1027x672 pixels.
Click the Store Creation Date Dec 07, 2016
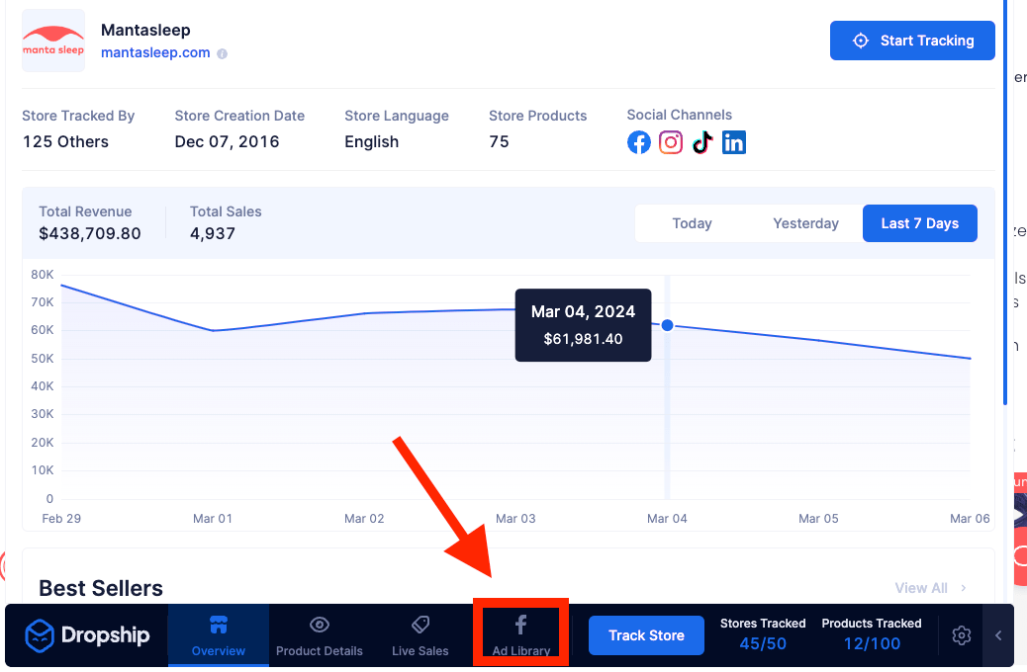click(x=227, y=142)
